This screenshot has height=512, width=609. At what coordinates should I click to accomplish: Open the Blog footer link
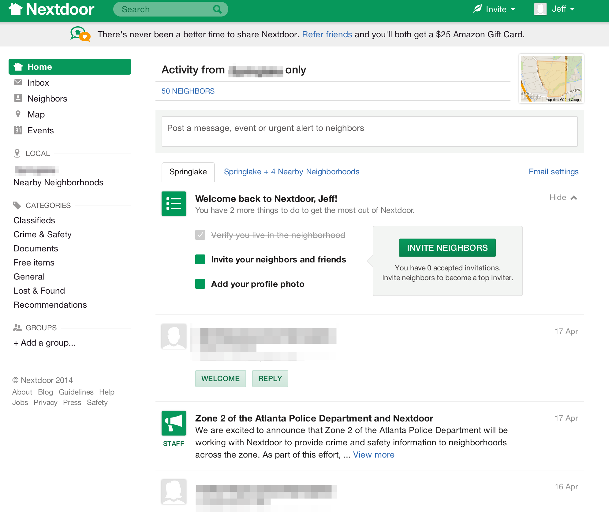[x=45, y=392]
